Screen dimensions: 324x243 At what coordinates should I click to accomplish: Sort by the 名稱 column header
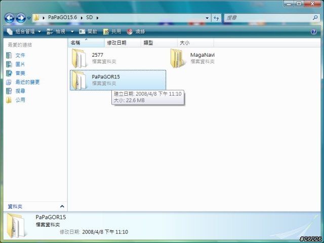click(86, 43)
